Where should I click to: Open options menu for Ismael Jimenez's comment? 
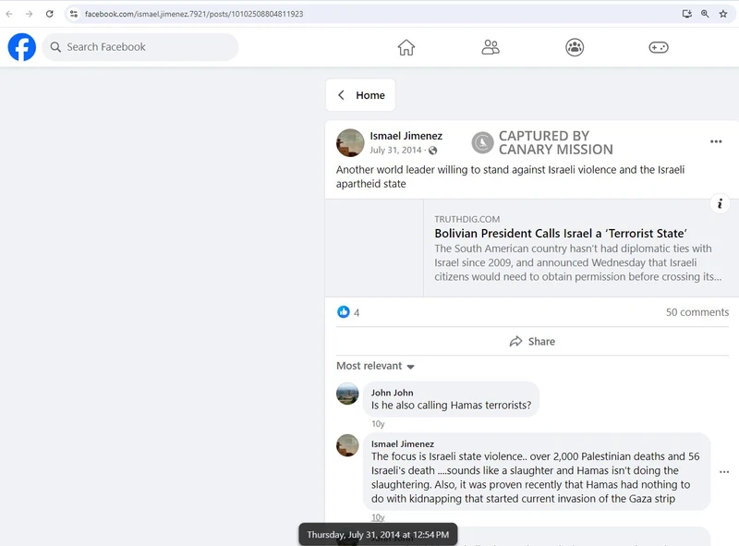[724, 471]
